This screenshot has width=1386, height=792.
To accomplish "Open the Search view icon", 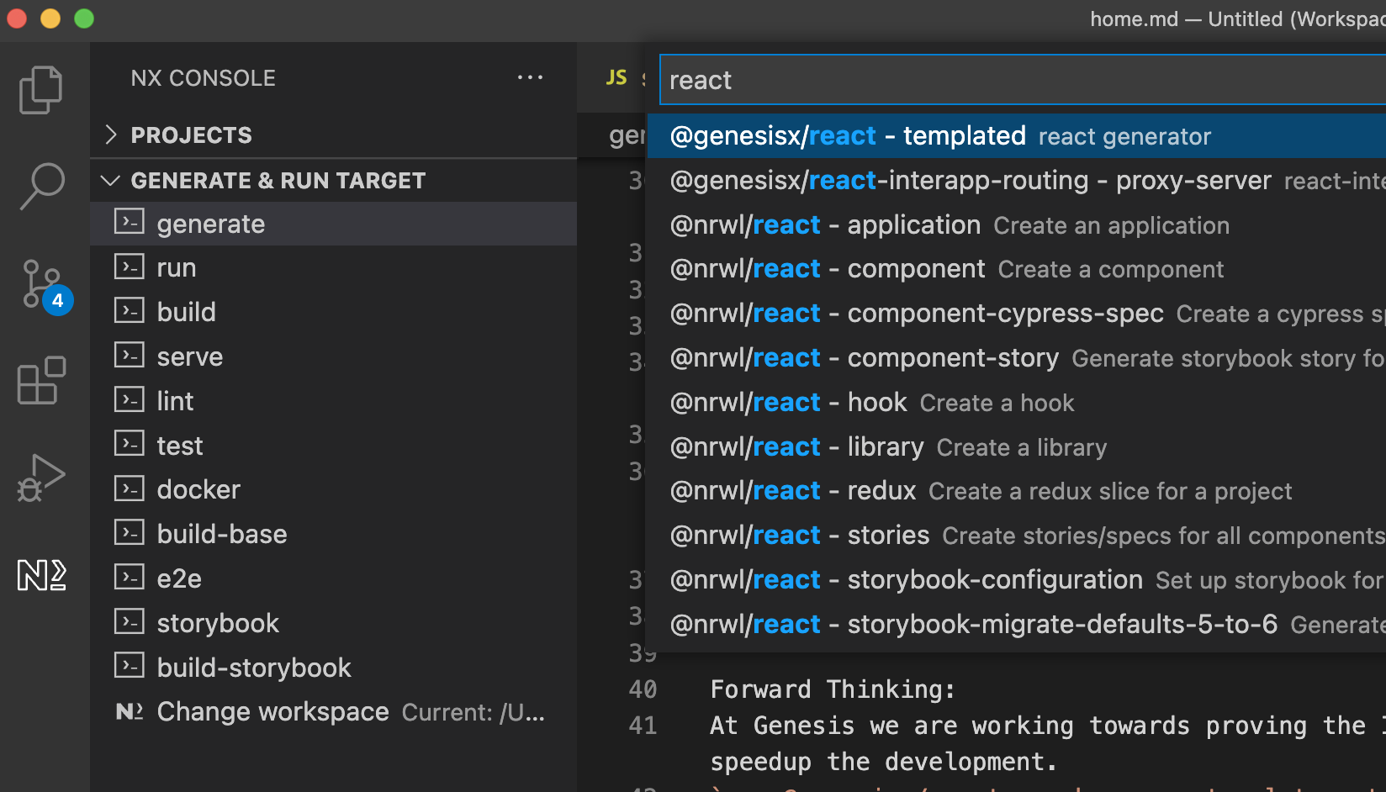I will click(41, 186).
